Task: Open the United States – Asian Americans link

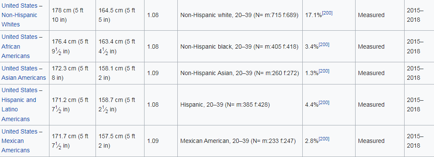Action: pos(23,73)
